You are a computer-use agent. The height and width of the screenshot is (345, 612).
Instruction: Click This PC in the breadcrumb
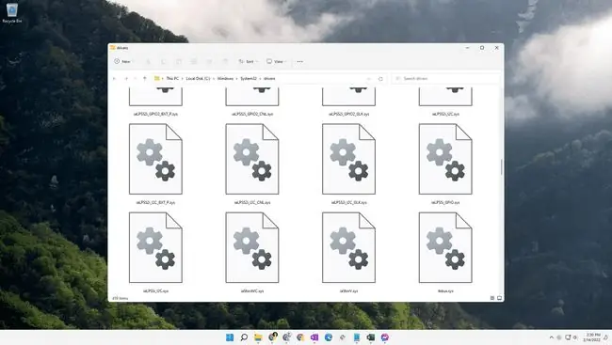point(172,79)
